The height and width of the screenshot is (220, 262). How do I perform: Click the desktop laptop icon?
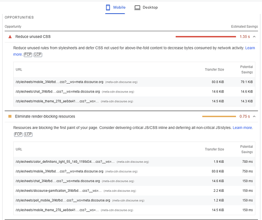(137, 7)
